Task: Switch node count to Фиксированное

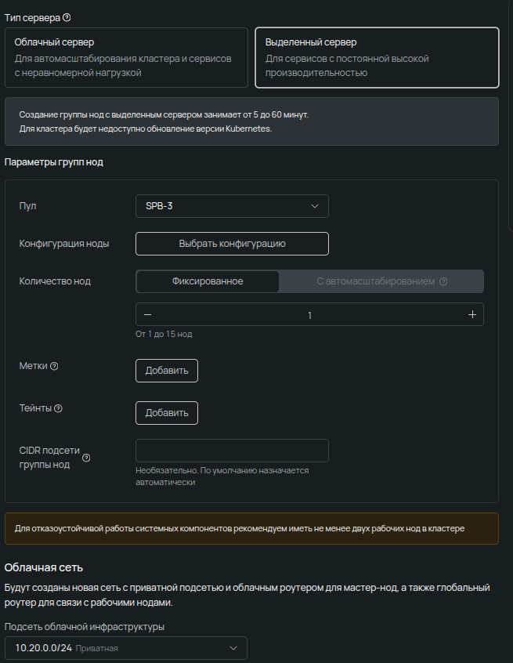Action: [208, 281]
